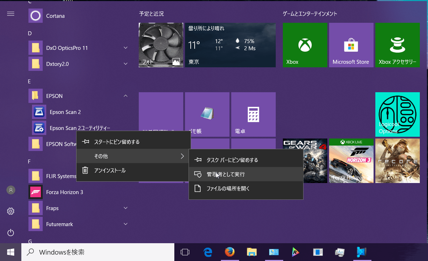Open the ReCore Definitive Edition tile
This screenshot has height=261, width=428.
tap(397, 161)
